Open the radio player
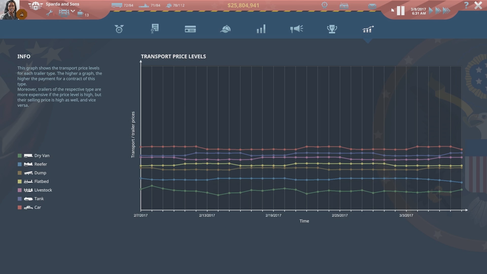The width and height of the screenshot is (487, 274). coord(344,5)
